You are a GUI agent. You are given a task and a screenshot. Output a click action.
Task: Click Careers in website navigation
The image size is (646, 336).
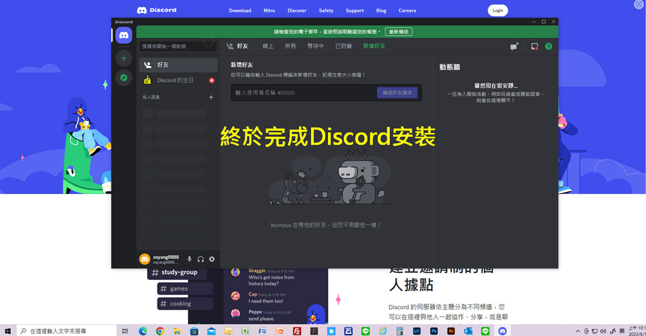(408, 10)
